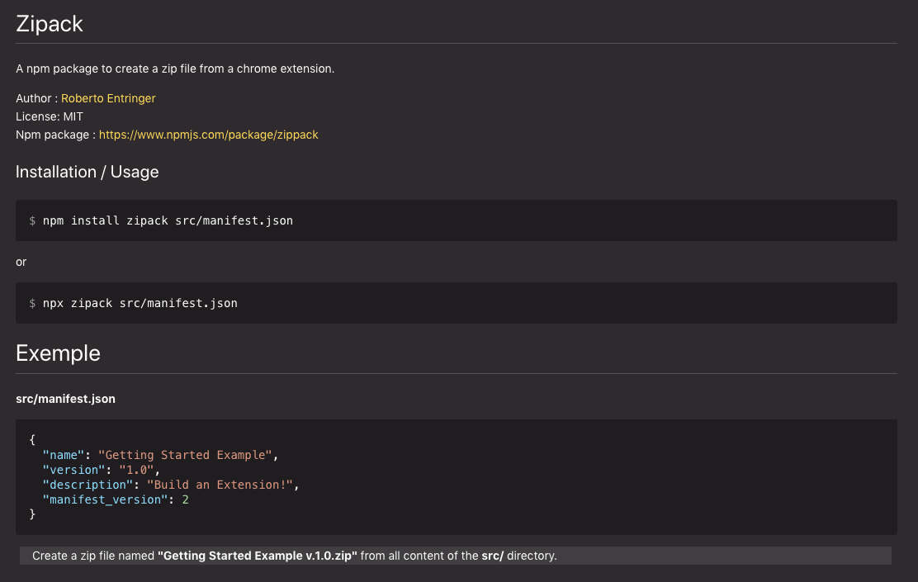Click the bold src/ text in caption
918x582 pixels.
[x=492, y=556]
